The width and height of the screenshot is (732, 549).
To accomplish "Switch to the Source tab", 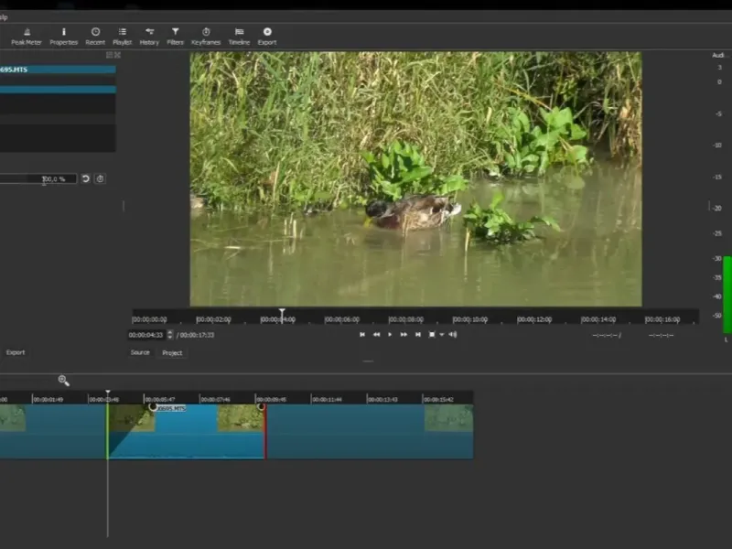I will click(x=140, y=352).
